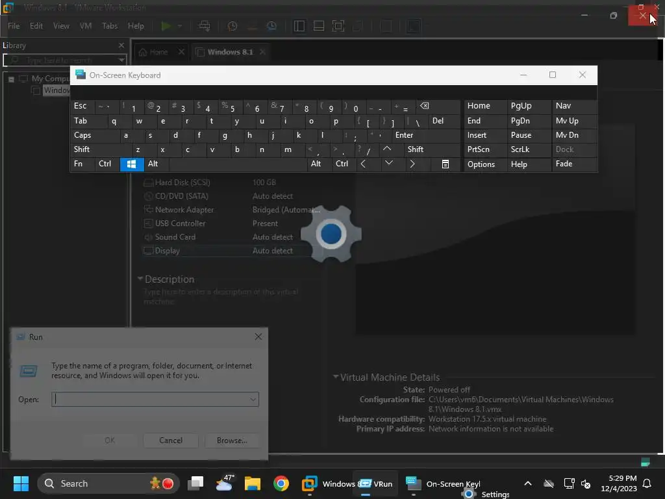The image size is (665, 499).
Task: Click the Take Snapshot clock icon
Action: [232, 26]
